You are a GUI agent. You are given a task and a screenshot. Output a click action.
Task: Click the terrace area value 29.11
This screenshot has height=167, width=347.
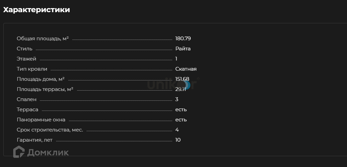[x=181, y=89]
